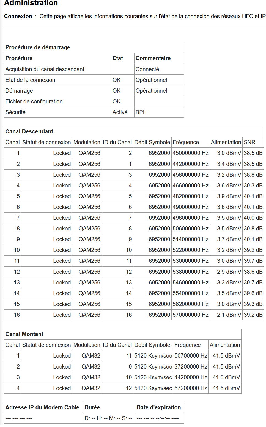
Task: Click the "Canal Descendant" table title
Action: (29, 131)
